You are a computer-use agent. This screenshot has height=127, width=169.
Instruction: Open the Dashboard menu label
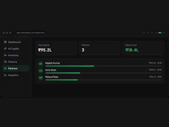click(x=14, y=42)
